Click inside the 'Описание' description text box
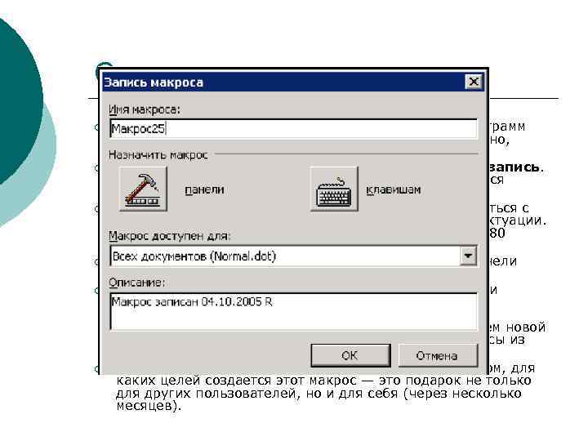Screen dimensions: 588x441 coord(294,312)
